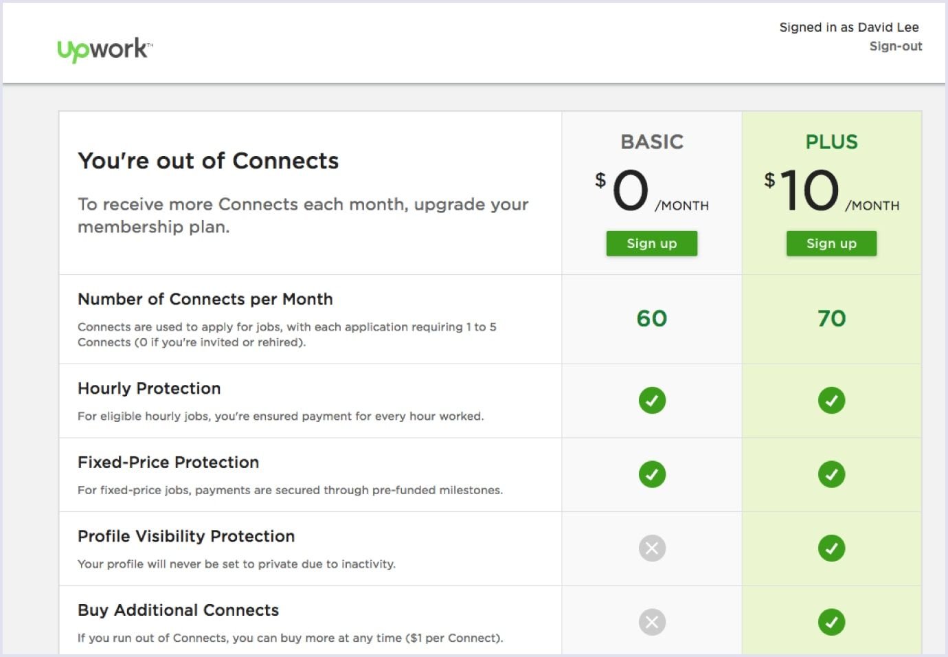This screenshot has width=948, height=657.
Task: Click Plus plan Buy Additional Connects checkmark
Action: tap(831, 623)
